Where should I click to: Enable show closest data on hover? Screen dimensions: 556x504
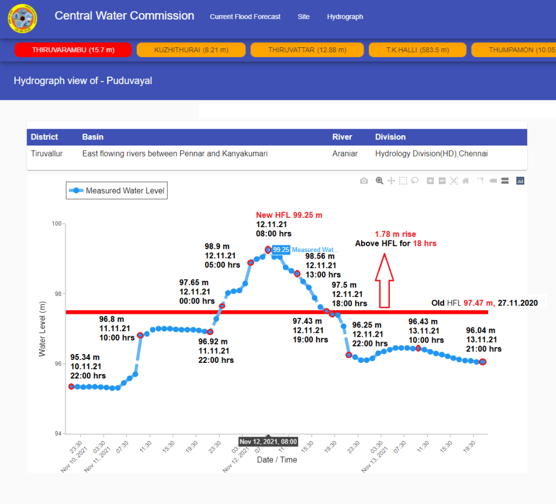click(492, 181)
